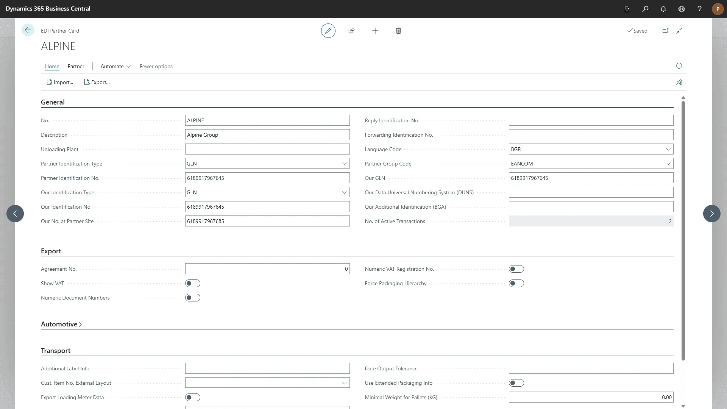Click the scroll down arrow
The width and height of the screenshot is (727, 409).
pos(683,406)
